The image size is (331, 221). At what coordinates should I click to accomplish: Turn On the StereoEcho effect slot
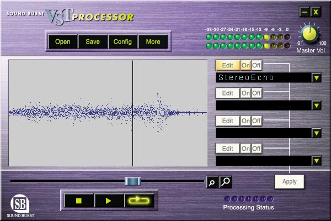(x=245, y=65)
